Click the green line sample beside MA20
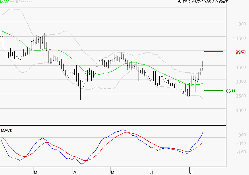Screen dimensions: 249x175 (12, 2)
